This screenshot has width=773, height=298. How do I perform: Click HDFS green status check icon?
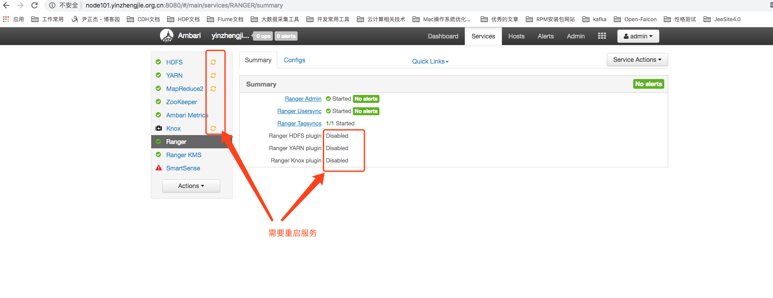[158, 62]
